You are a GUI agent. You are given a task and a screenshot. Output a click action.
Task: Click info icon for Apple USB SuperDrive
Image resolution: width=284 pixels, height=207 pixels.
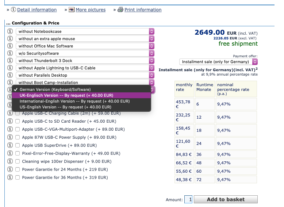pos(10,145)
